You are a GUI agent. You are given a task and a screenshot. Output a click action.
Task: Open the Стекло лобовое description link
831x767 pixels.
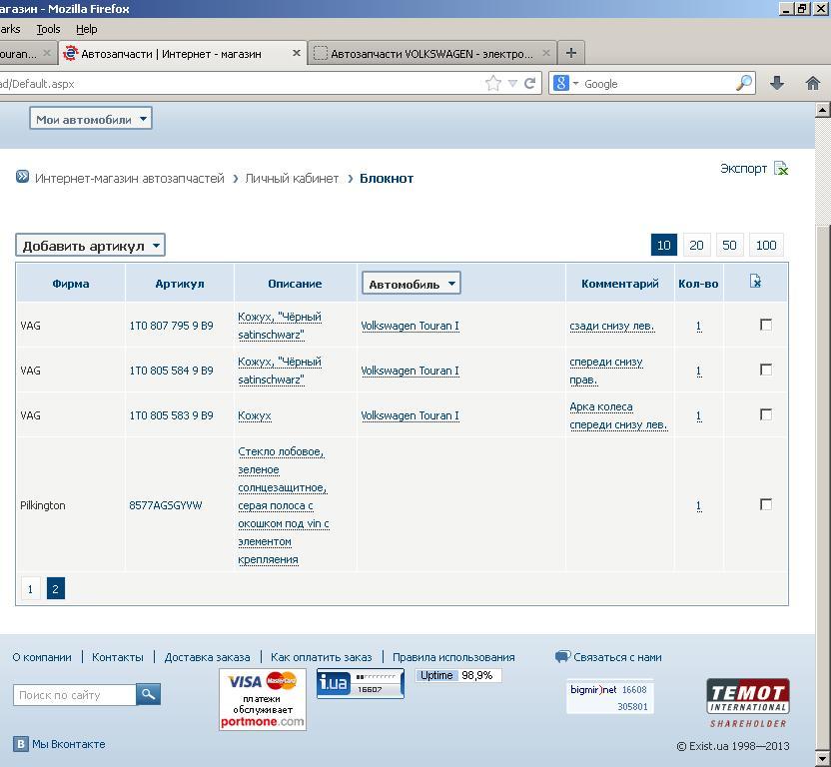point(283,505)
